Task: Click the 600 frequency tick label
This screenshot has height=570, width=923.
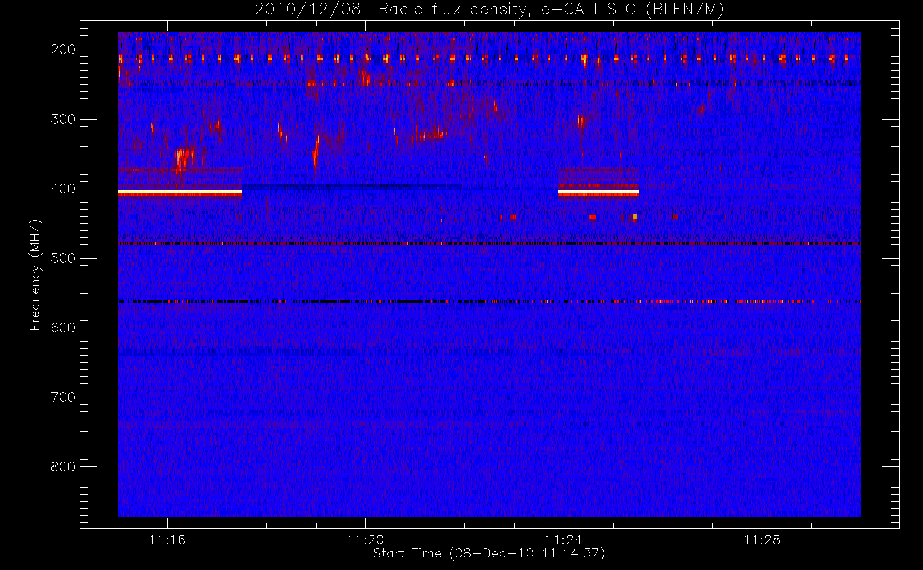Action: (x=63, y=328)
